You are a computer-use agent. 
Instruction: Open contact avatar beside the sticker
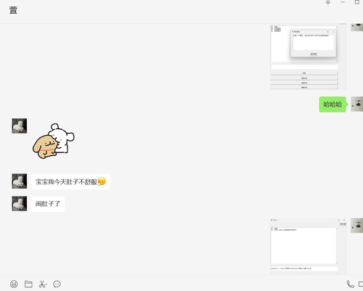20,126
